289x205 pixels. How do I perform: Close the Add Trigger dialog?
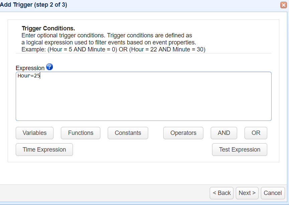coord(284,5)
